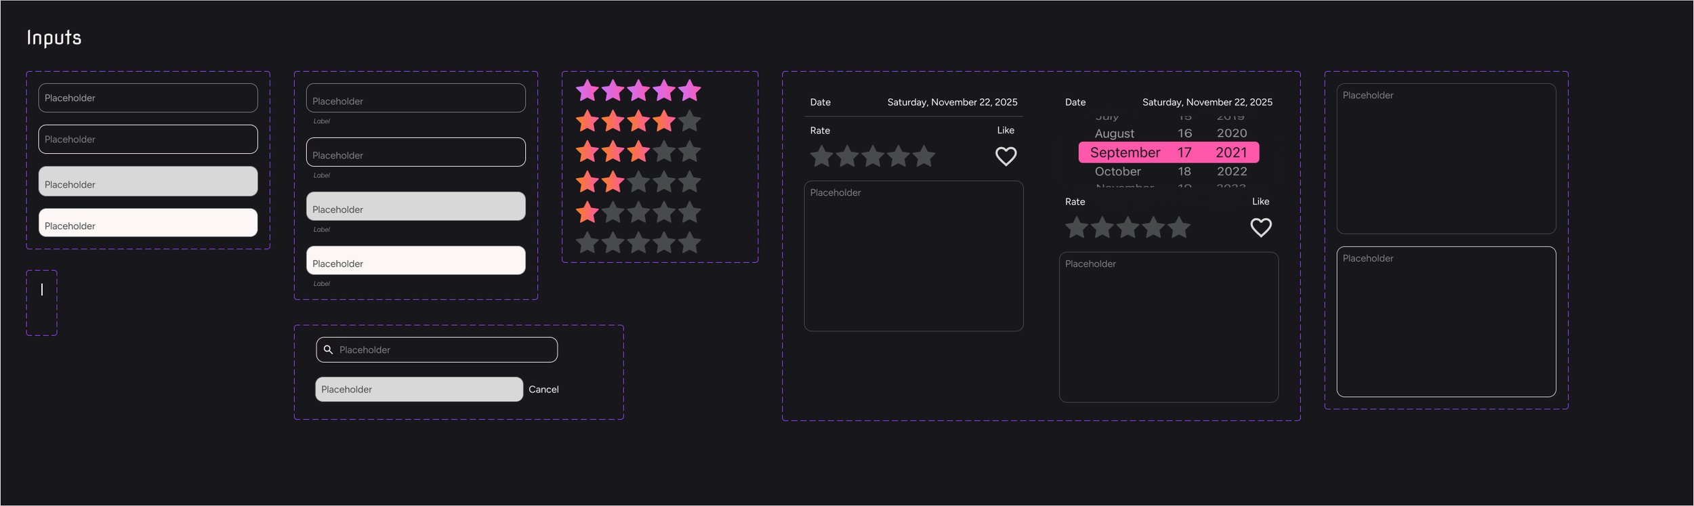Click the standalone text cursor component
Screen dimensions: 1694x506
click(42, 290)
